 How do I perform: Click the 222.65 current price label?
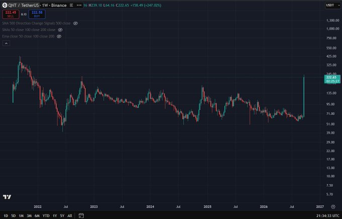(x=332, y=79)
